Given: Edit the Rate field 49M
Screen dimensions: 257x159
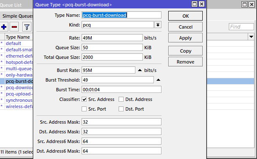Looking at the screenshot, I should [x=112, y=38].
